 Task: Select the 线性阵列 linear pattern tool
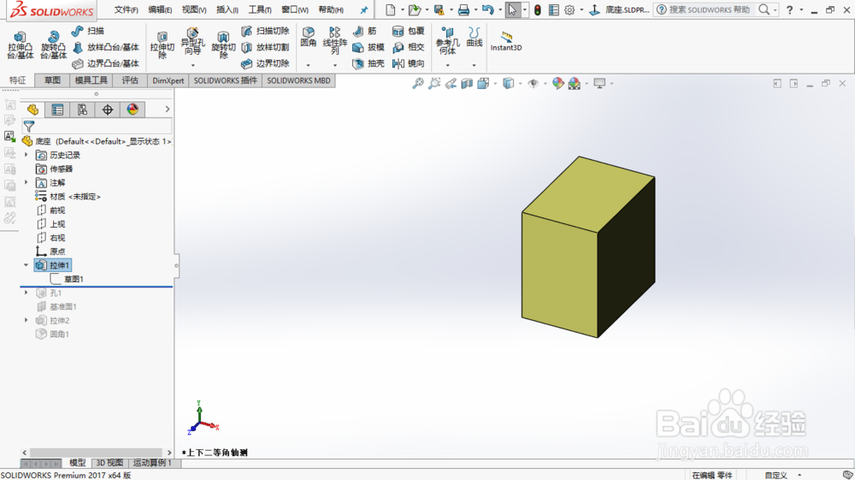tap(335, 40)
